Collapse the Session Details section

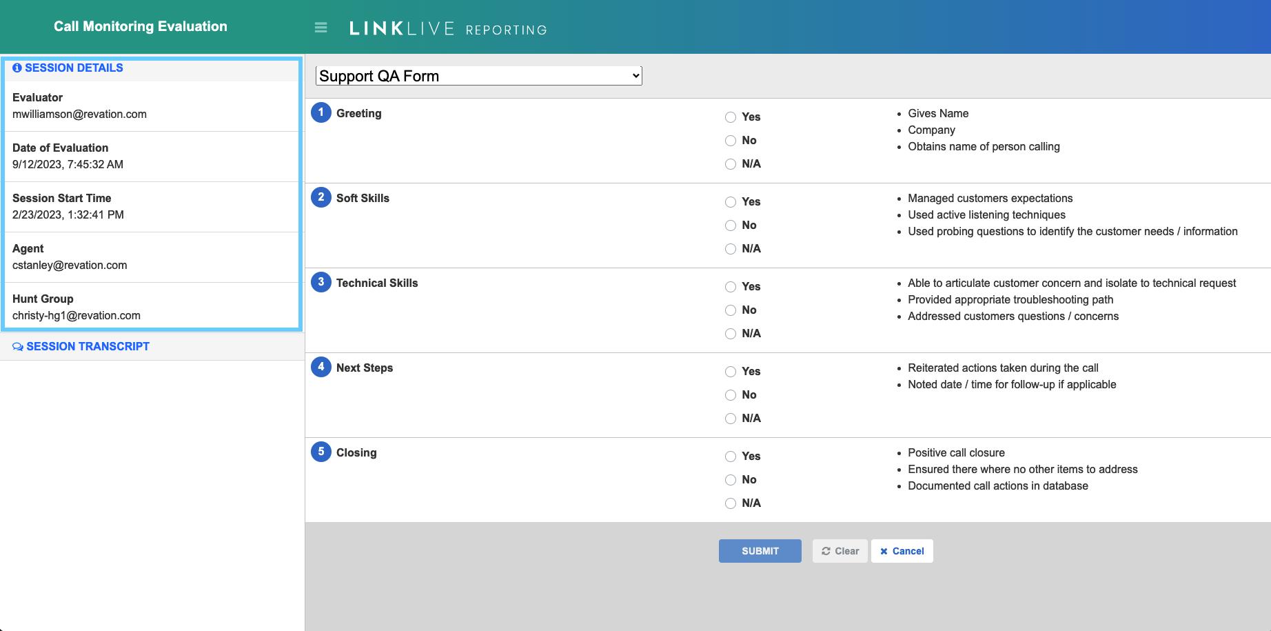tap(74, 68)
